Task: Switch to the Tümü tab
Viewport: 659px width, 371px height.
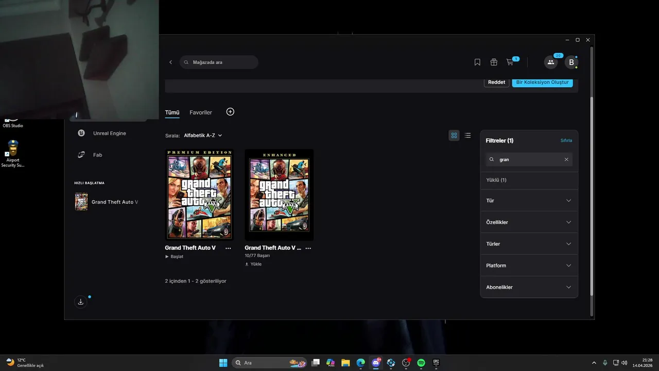Action: point(172,112)
